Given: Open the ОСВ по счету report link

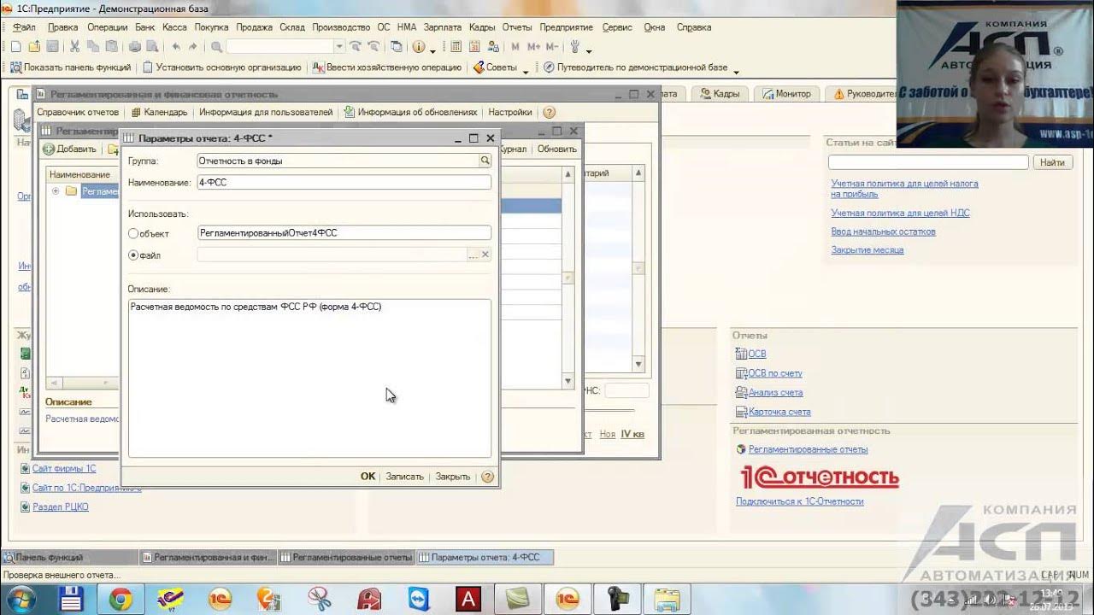Looking at the screenshot, I should [x=774, y=373].
